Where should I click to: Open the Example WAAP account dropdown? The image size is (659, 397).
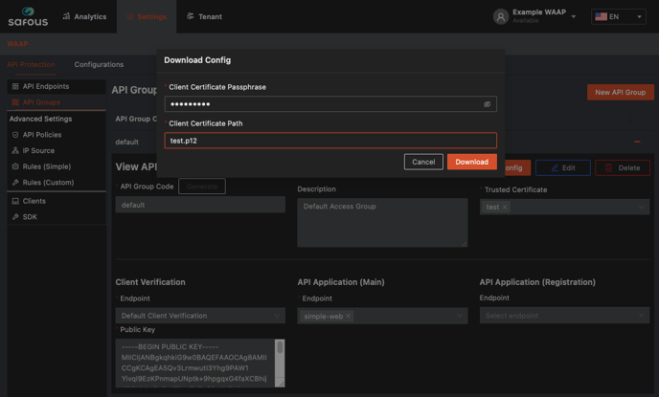pos(573,17)
